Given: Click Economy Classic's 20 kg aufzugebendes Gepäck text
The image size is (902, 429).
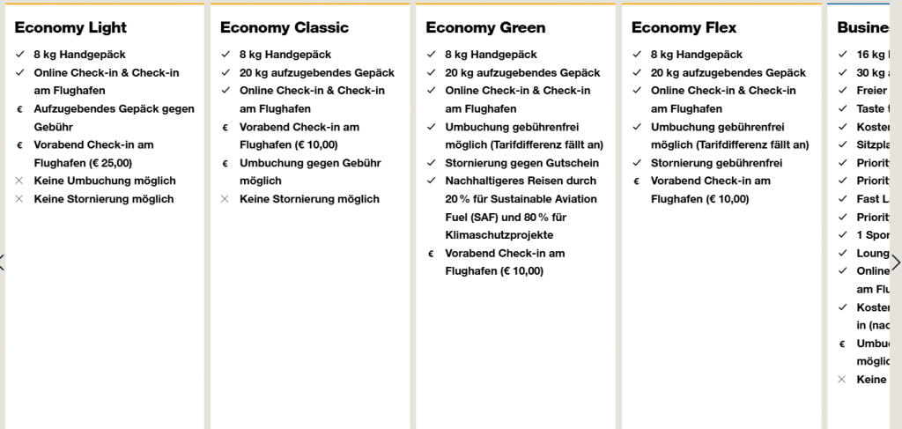Looking at the screenshot, I should (317, 73).
